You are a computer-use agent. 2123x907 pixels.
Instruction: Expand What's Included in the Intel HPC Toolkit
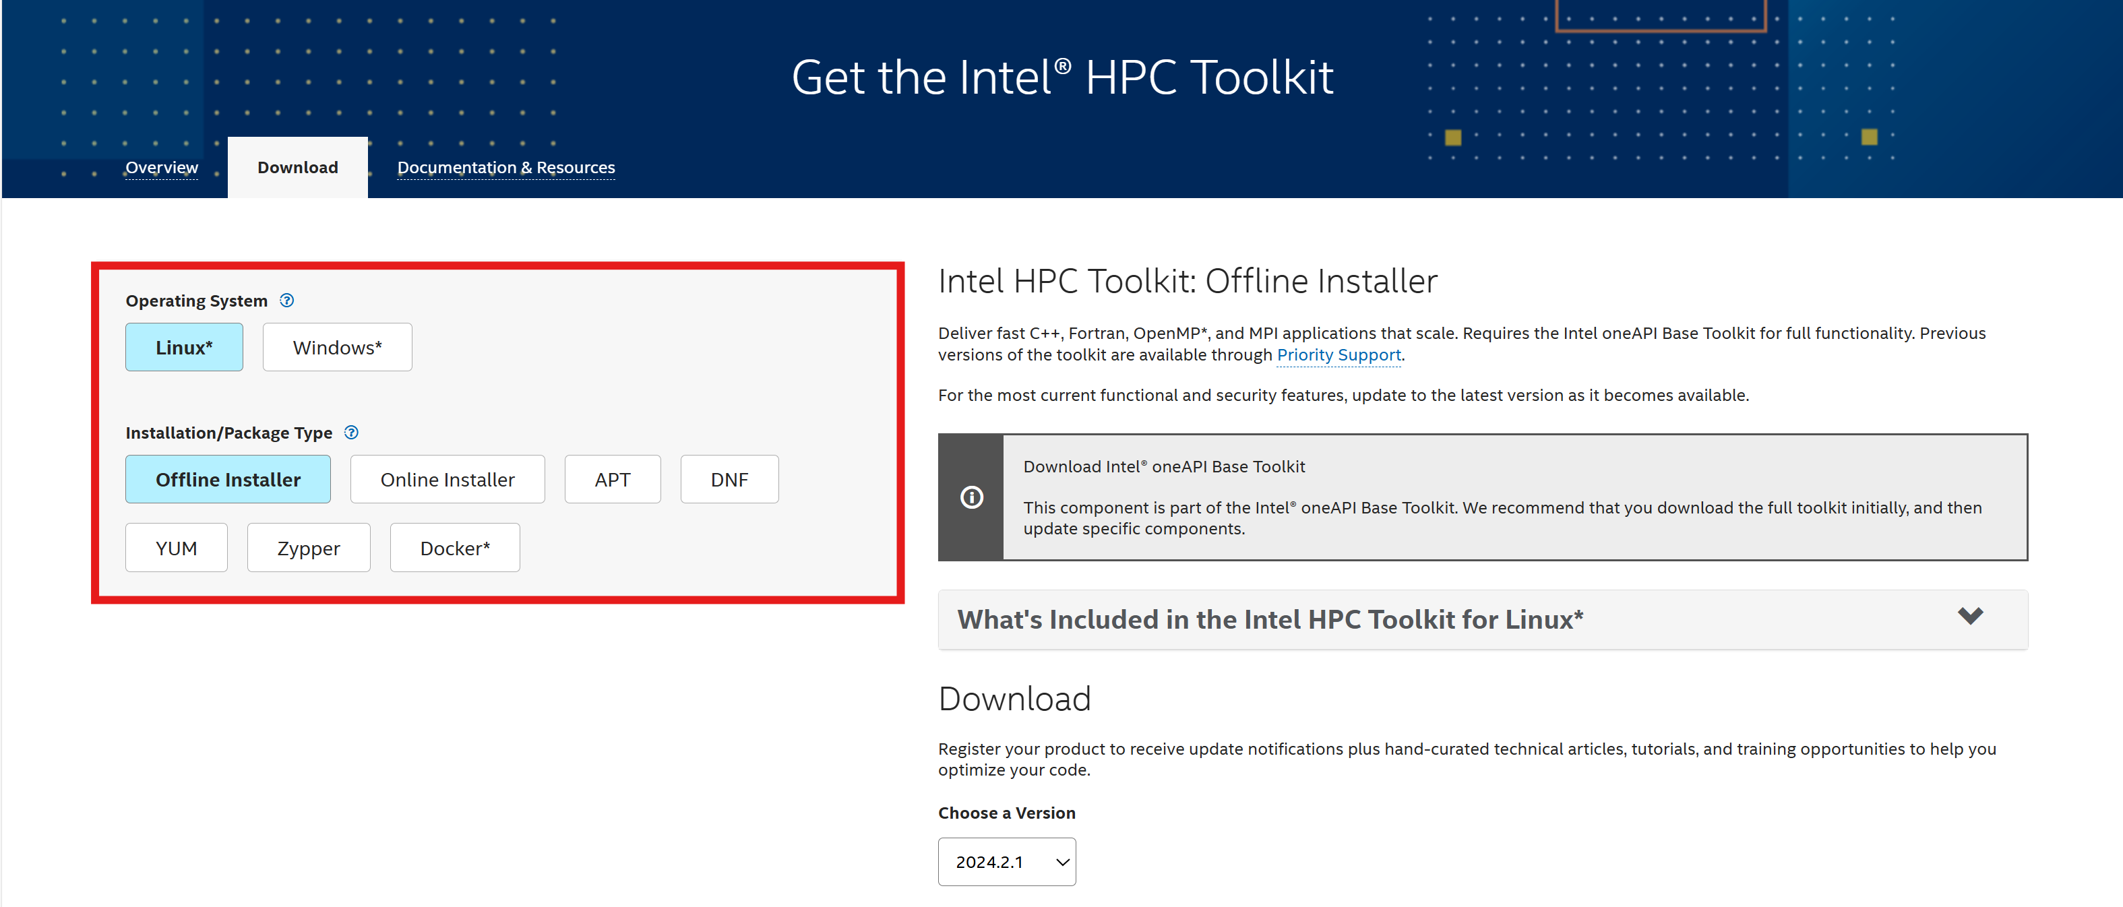click(x=1269, y=619)
